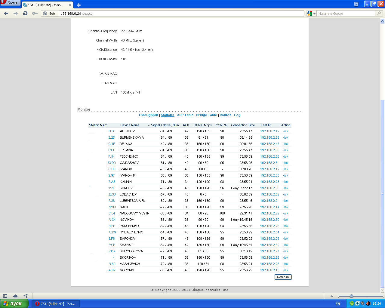Sort by the CCQ, % column header

221,125
